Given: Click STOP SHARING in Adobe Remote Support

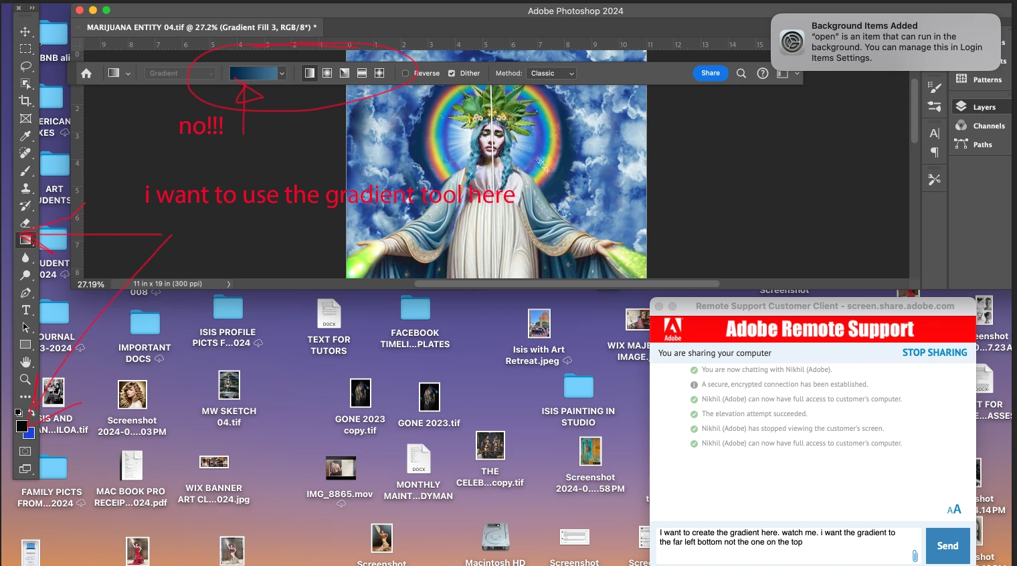Looking at the screenshot, I should 935,353.
